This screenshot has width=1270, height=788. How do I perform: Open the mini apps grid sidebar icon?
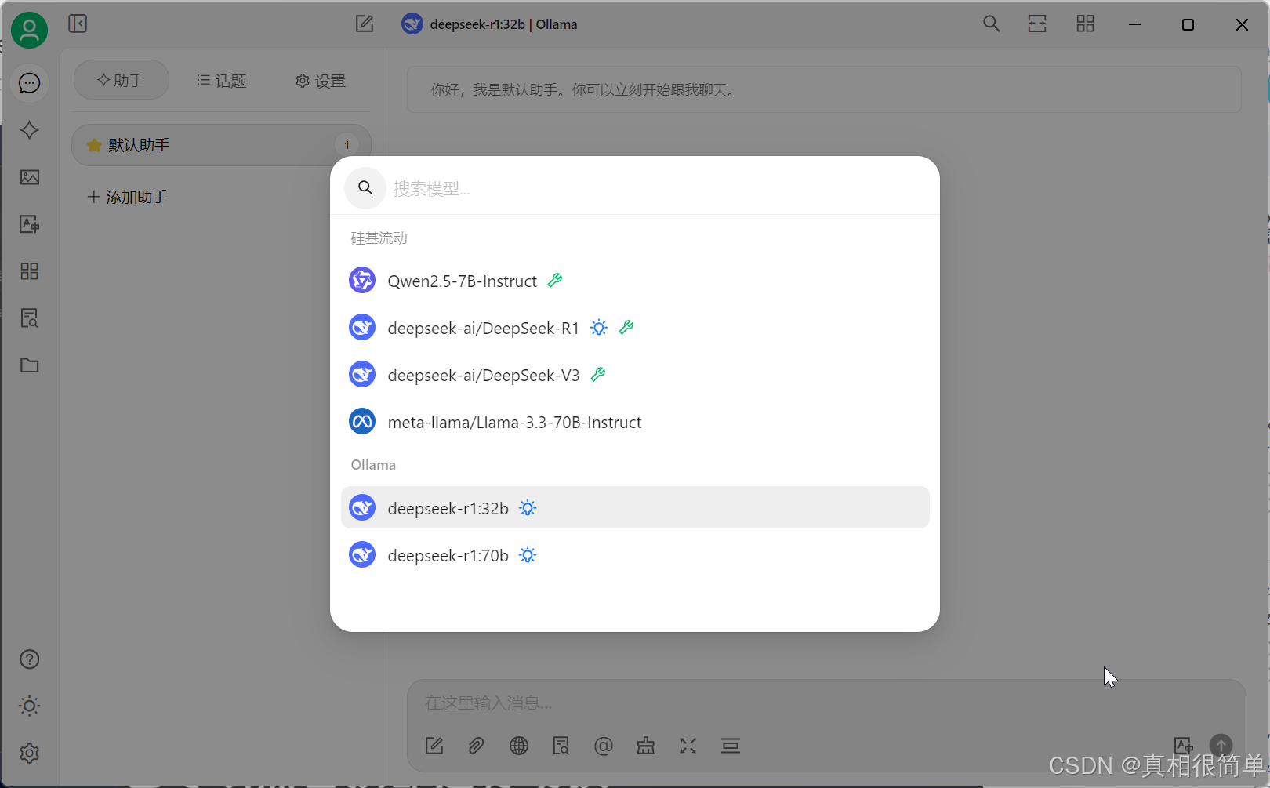(x=30, y=271)
